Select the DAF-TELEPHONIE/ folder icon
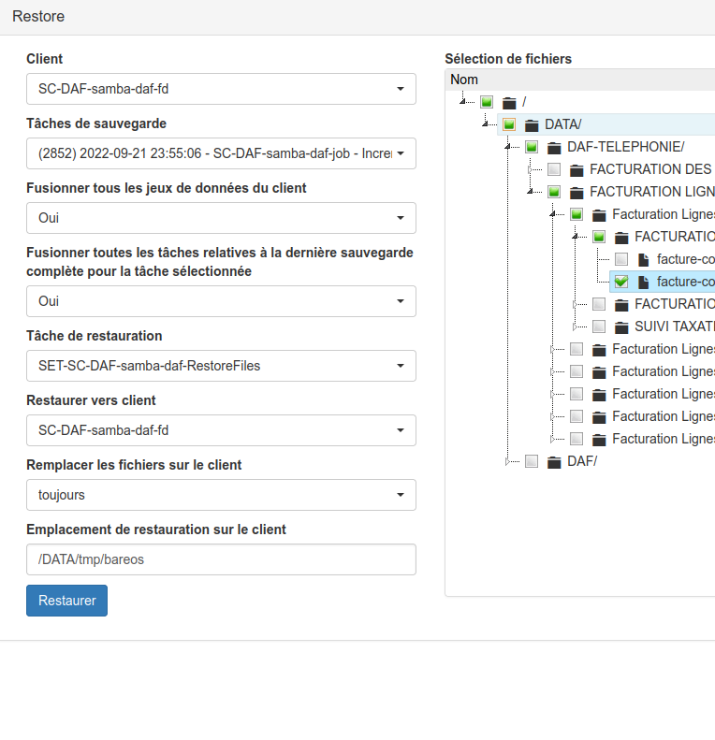 point(554,147)
